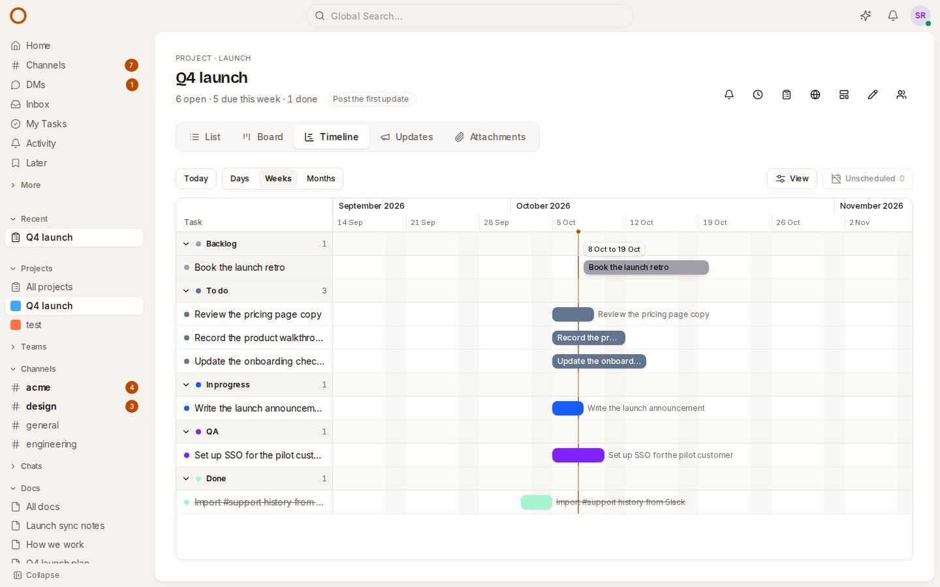Collapse the Backlog group
The width and height of the screenshot is (940, 587).
[186, 244]
